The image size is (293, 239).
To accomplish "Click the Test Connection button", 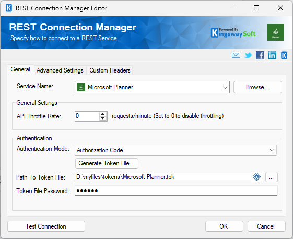I will [x=46, y=226].
